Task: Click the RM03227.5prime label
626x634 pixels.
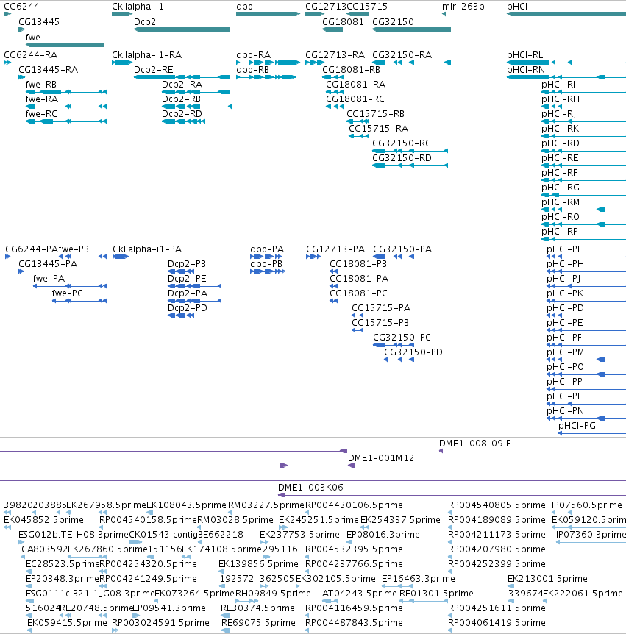Action: tap(266, 505)
